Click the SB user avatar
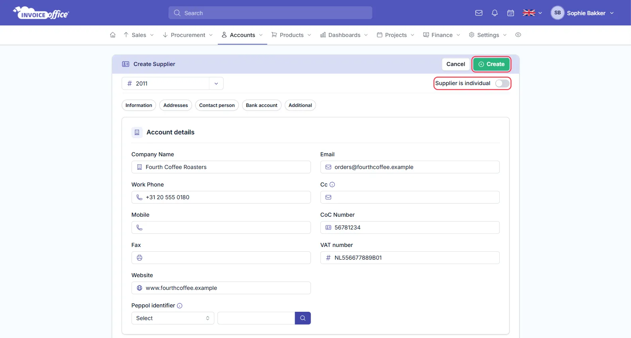Viewport: 631px width, 338px height. (557, 13)
